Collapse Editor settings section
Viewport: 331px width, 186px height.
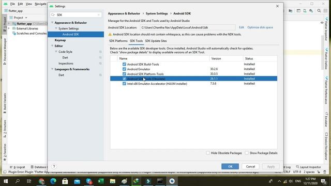point(52,46)
